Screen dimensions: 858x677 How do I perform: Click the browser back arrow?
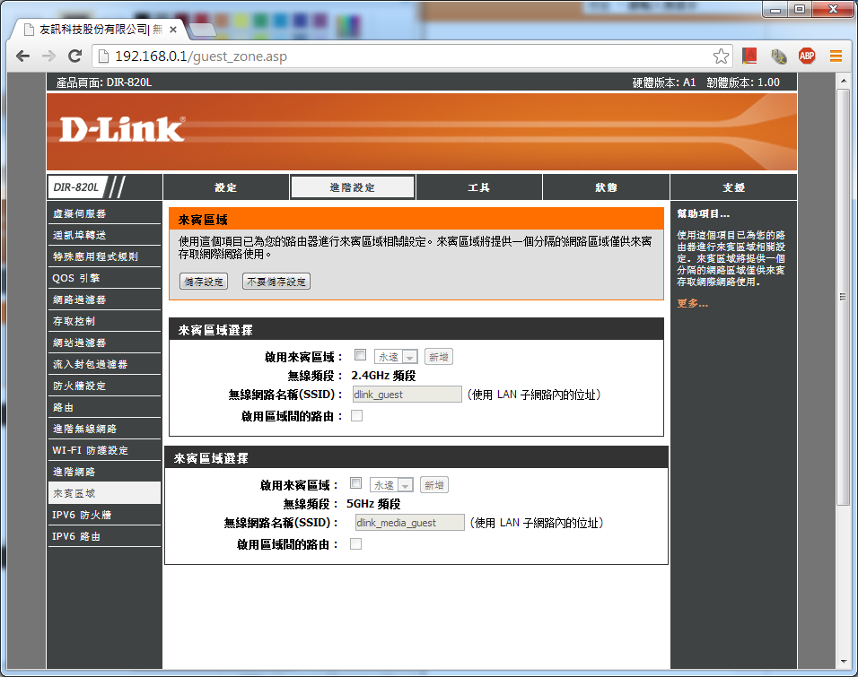[x=22, y=56]
